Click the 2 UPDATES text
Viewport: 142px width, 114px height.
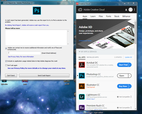point(118,57)
